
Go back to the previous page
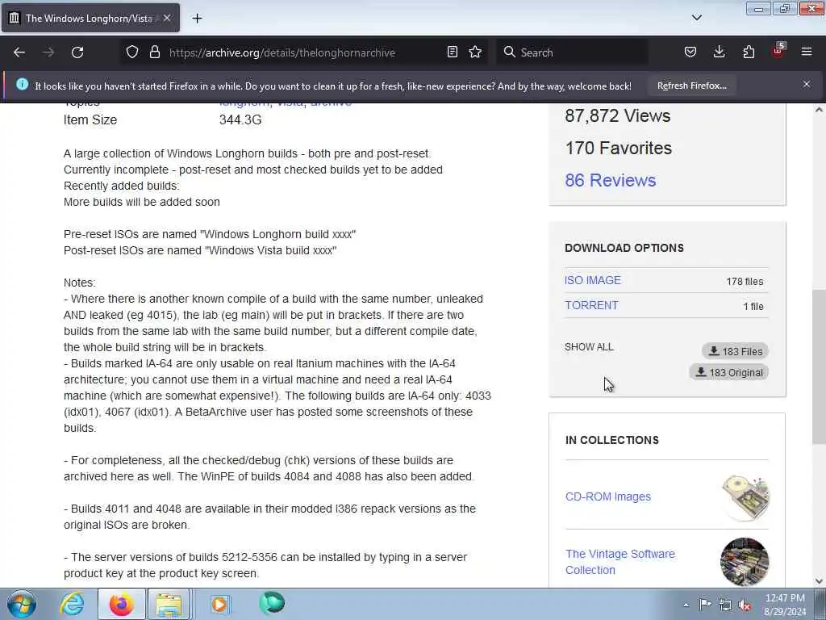(19, 52)
